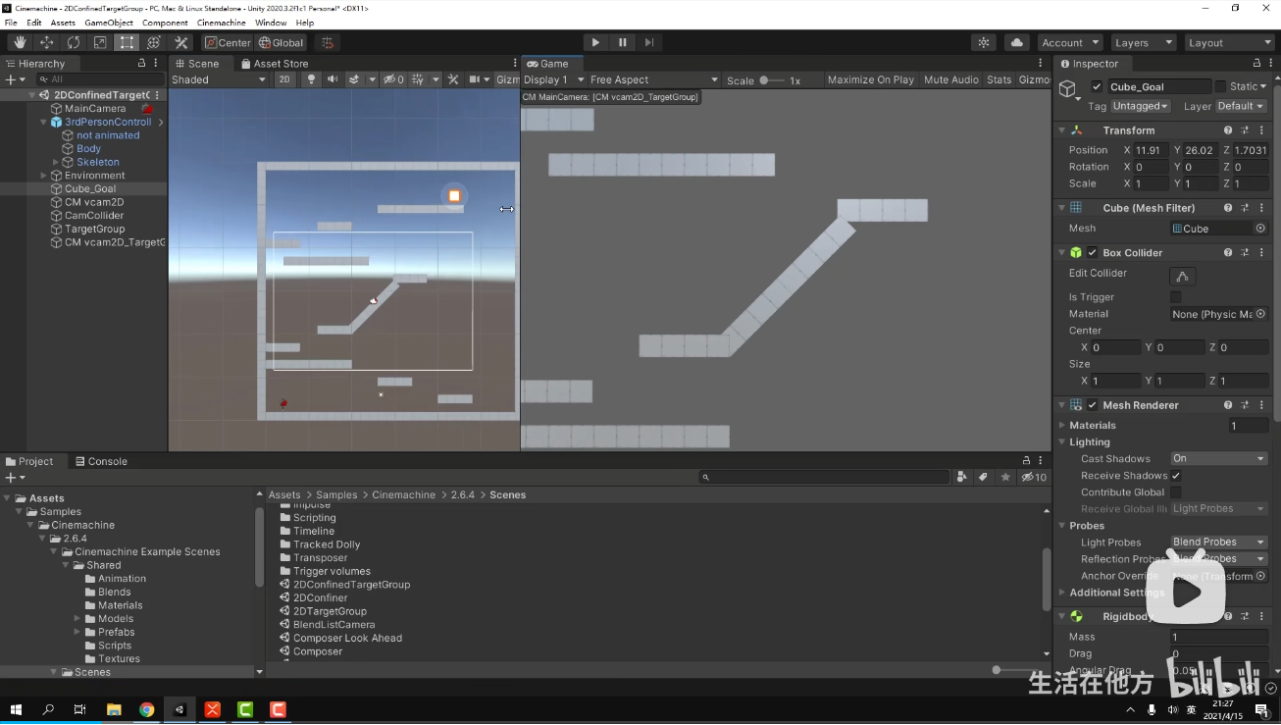
Task: Open the Layer Default dropdown
Action: pos(1241,106)
